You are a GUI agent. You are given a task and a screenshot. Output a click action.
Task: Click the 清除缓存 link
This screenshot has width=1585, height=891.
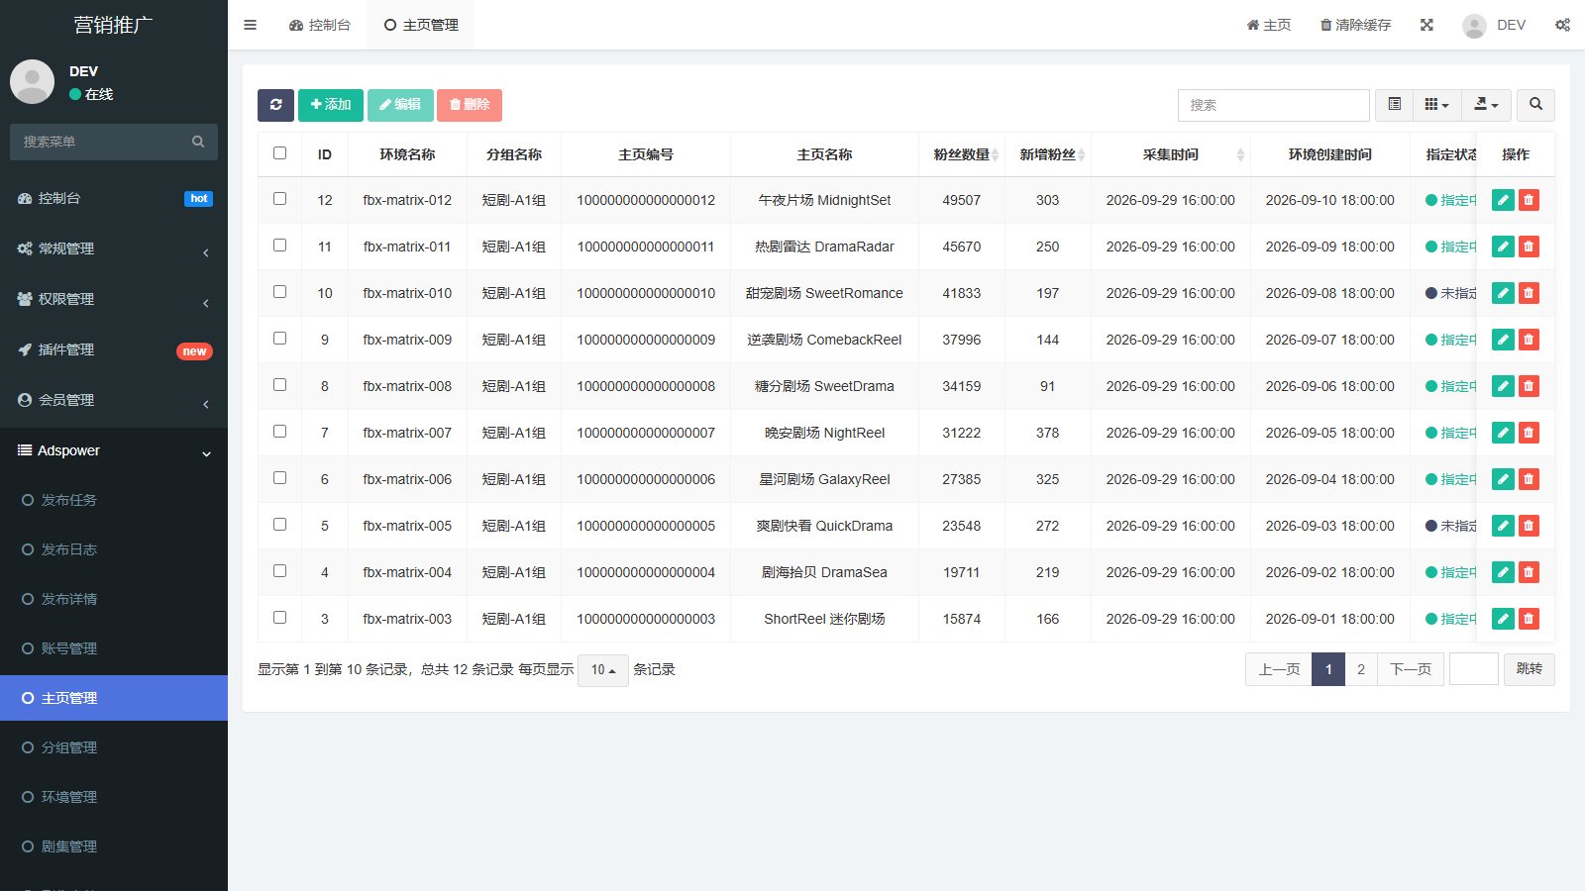1355,25
